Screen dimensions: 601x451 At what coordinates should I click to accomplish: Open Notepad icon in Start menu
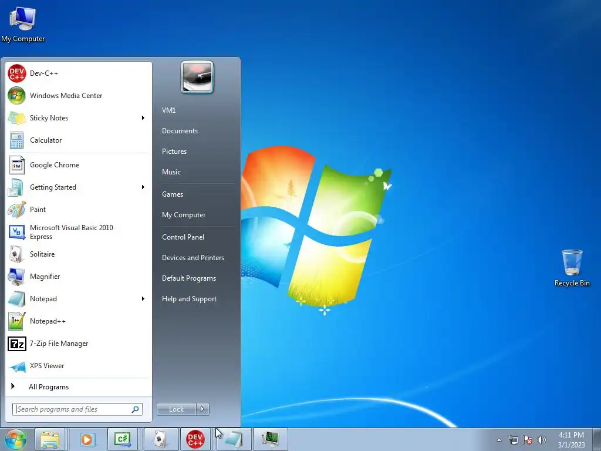16,299
